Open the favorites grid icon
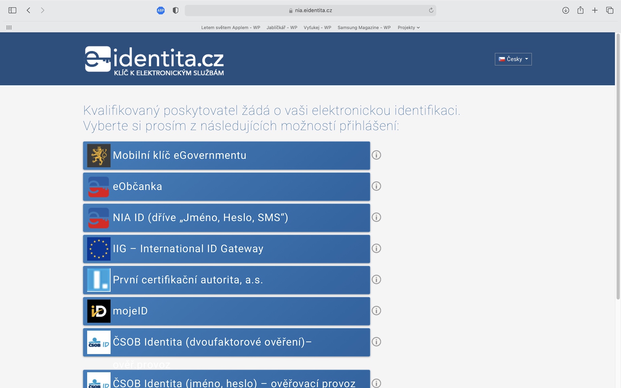The height and width of the screenshot is (388, 621). click(9, 28)
